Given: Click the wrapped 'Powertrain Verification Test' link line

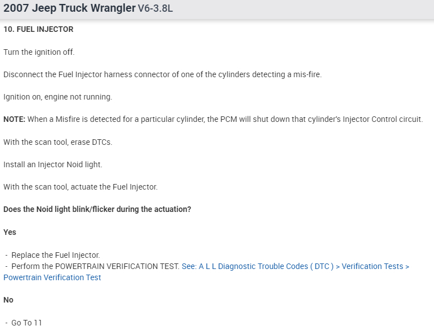Looking at the screenshot, I should pyautogui.click(x=52, y=277).
